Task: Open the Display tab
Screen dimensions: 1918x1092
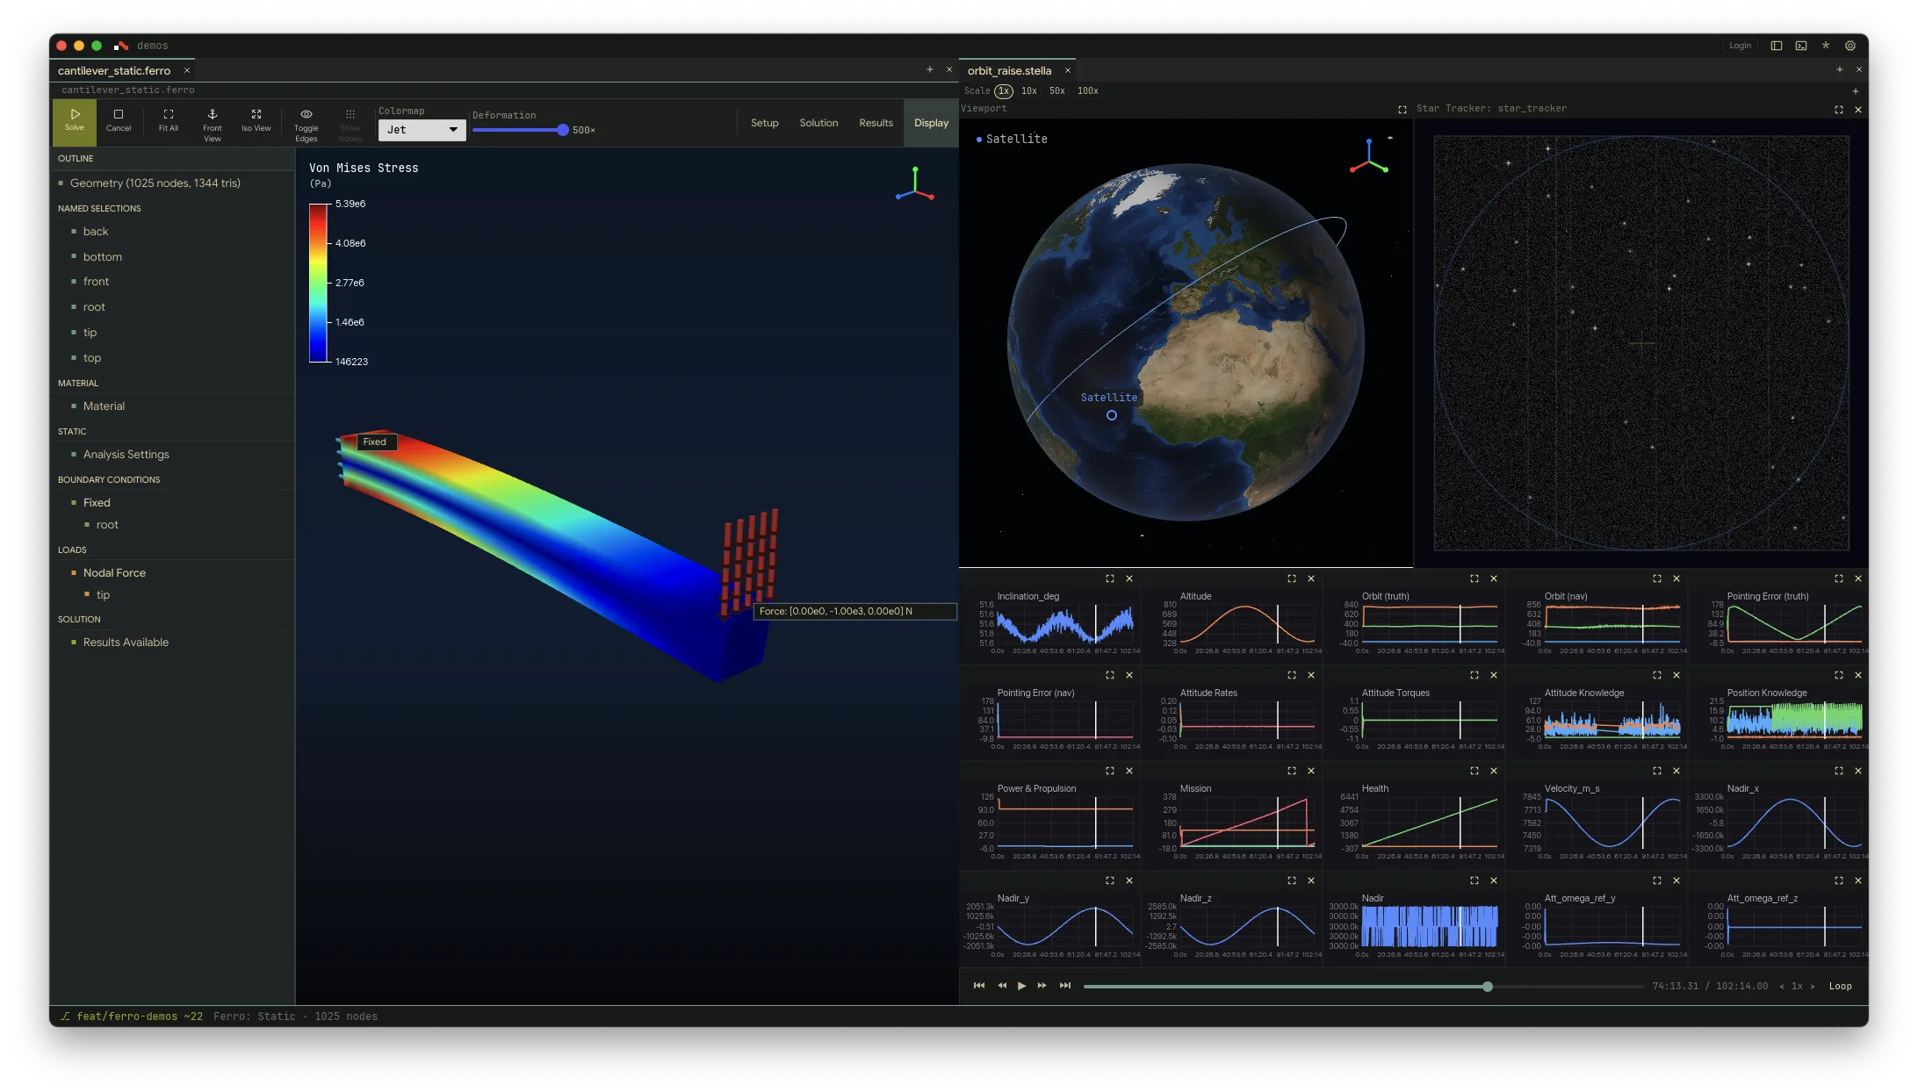Action: point(931,123)
